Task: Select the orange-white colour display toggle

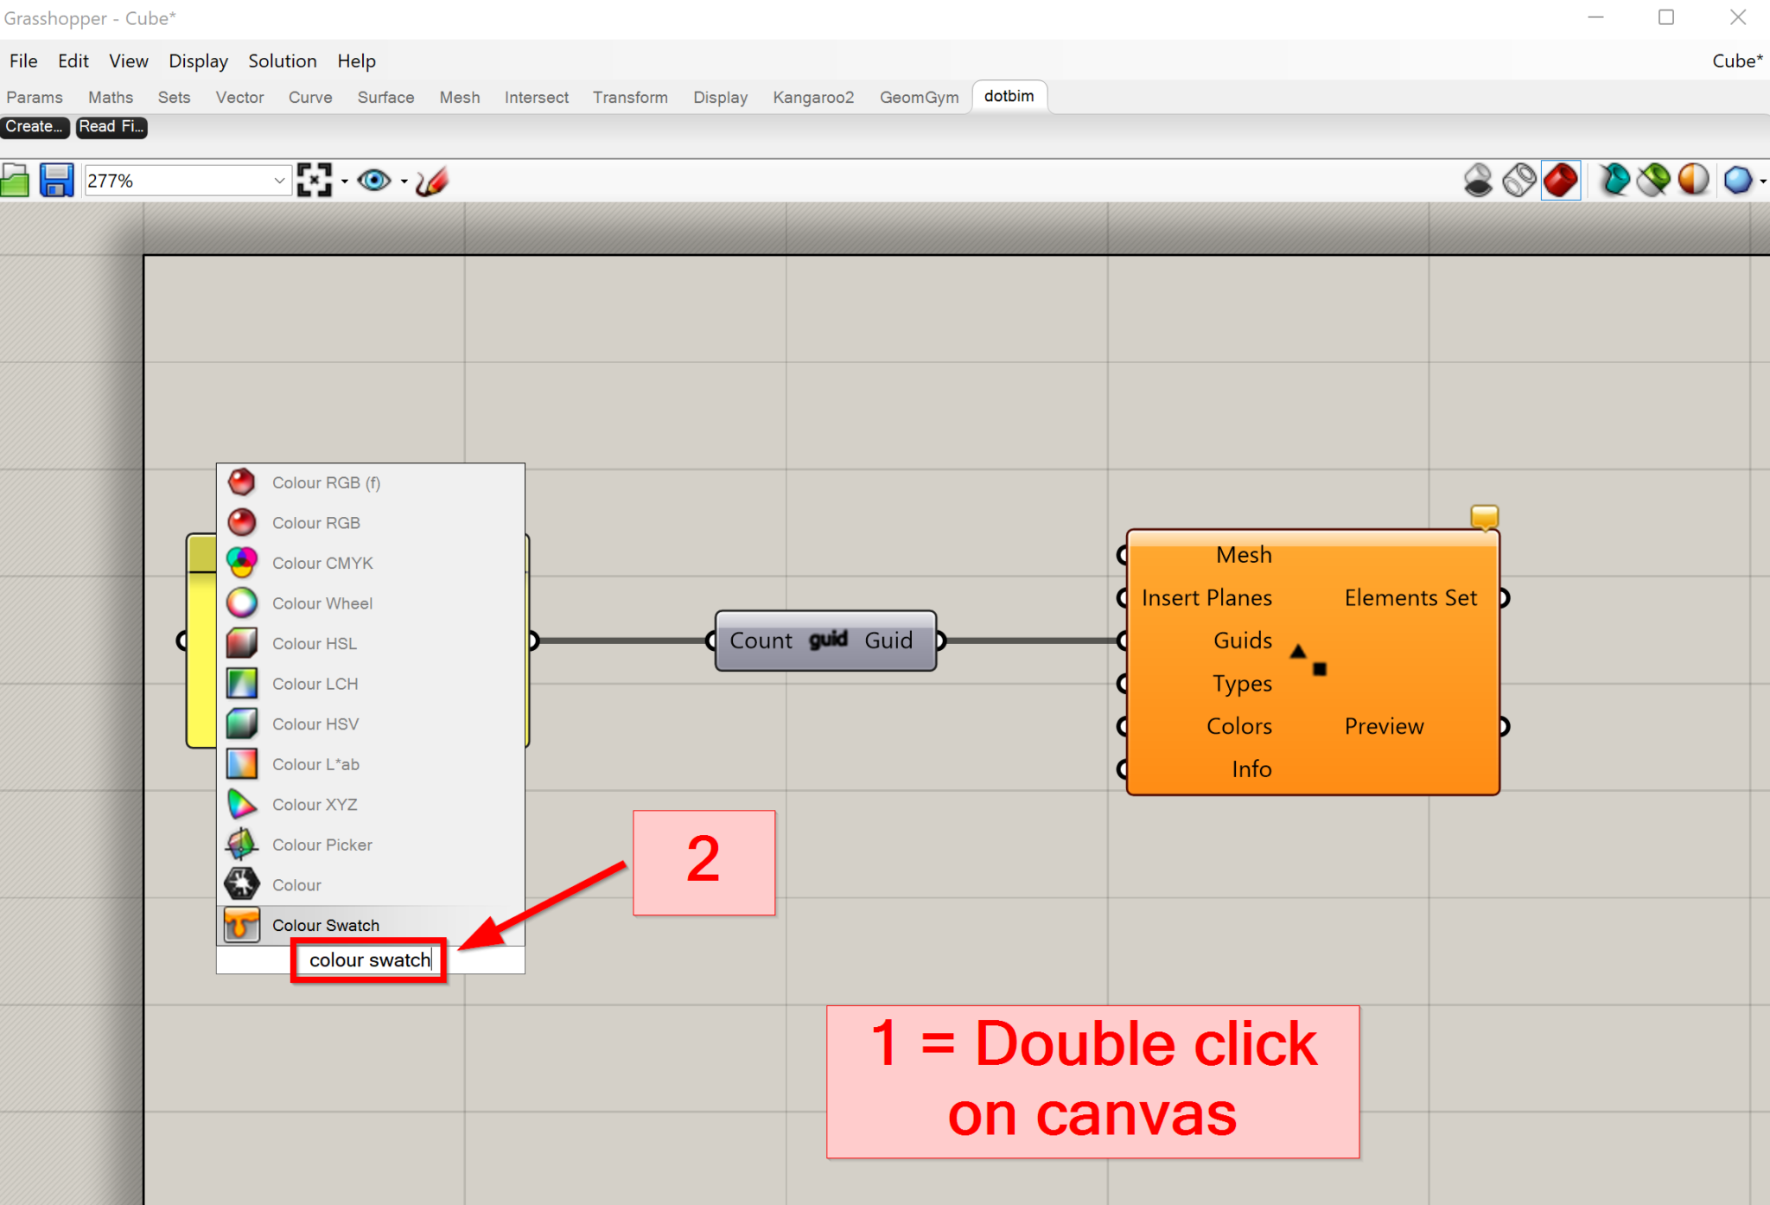Action: [x=1692, y=180]
